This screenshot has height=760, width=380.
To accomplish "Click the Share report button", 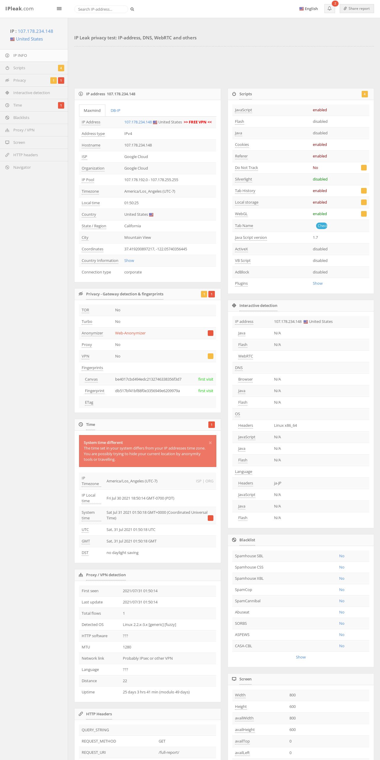I will pyautogui.click(x=357, y=9).
